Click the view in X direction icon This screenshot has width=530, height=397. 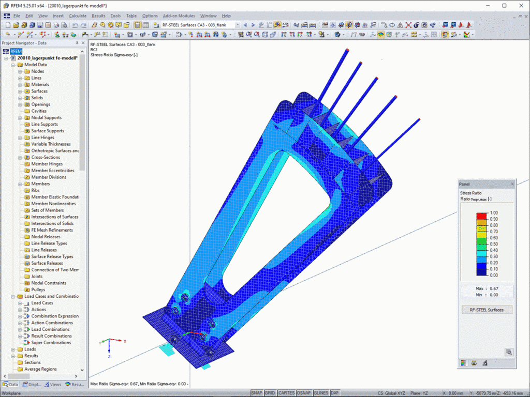click(284, 35)
